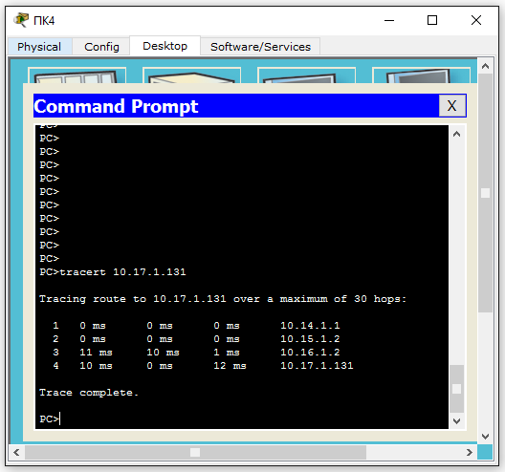
Task: Maximize the ПК4 window
Action: coord(432,20)
